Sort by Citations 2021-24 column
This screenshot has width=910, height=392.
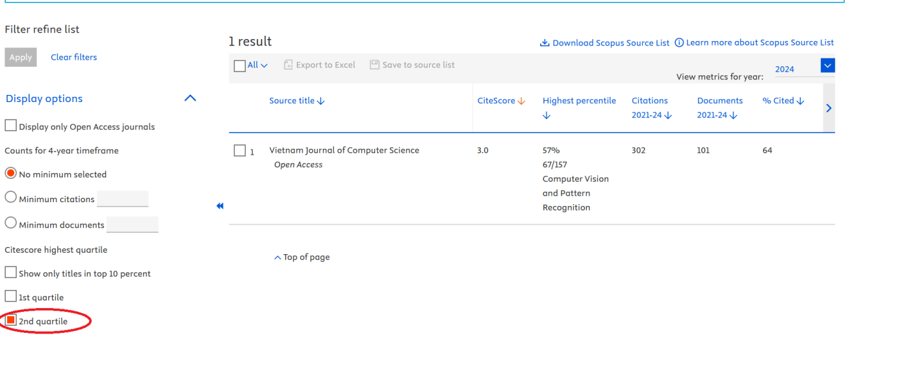tap(652, 108)
